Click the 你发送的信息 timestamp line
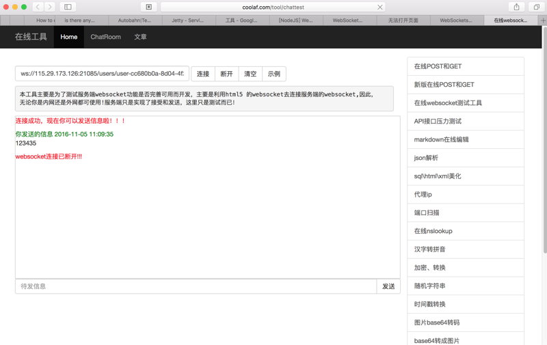The image size is (547, 345). 64,134
